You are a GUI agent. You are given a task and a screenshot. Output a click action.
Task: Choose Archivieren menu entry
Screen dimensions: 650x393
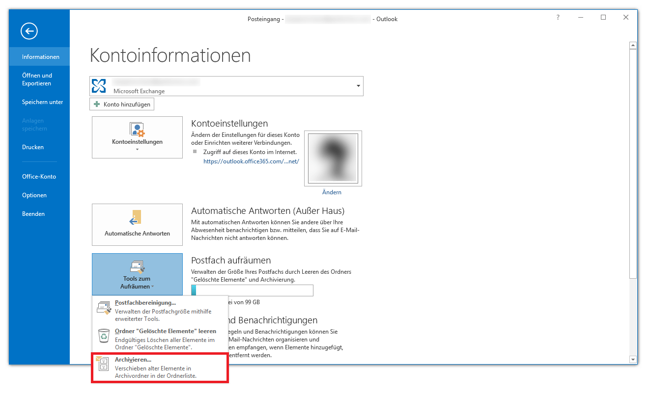pos(160,367)
